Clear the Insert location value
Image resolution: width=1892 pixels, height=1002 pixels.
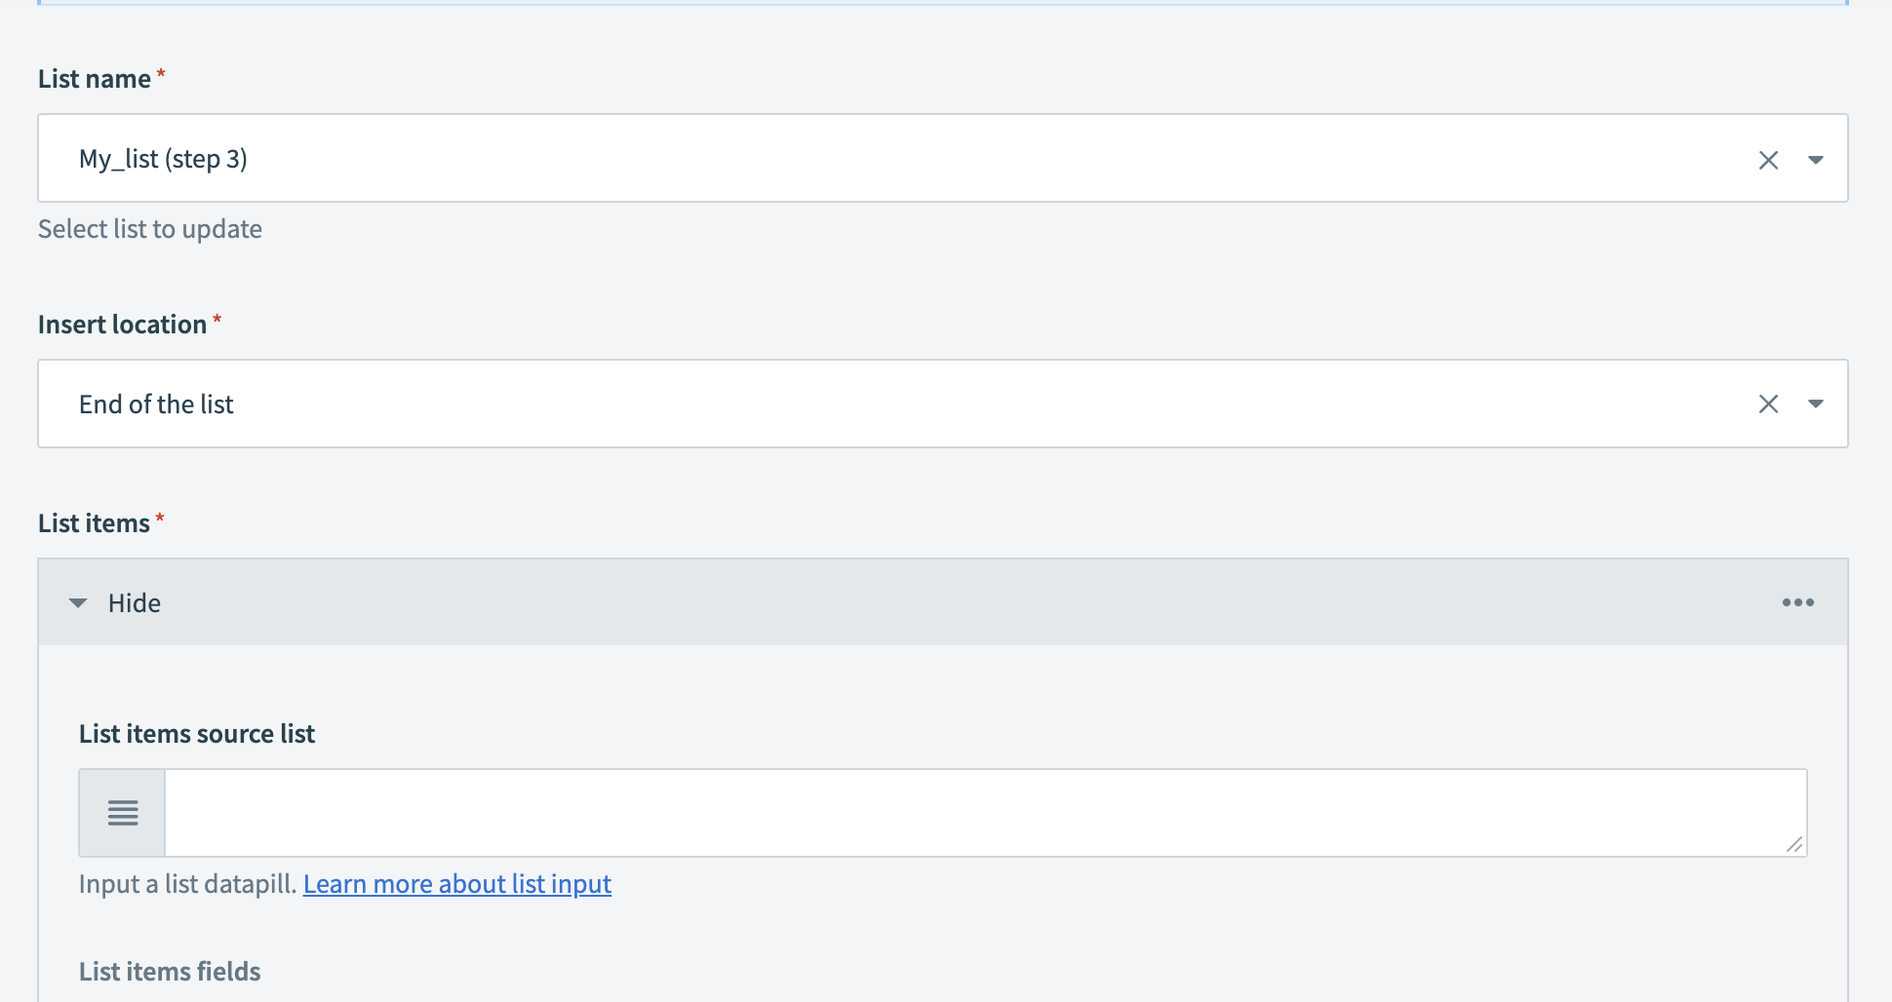(1768, 404)
